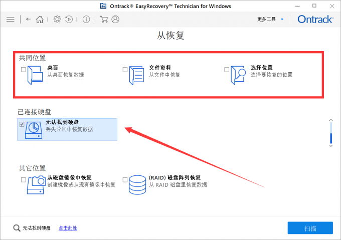Select the 从磁盘镜像中恢复 title text
Viewport: 341px width, 240px height.
69,178
